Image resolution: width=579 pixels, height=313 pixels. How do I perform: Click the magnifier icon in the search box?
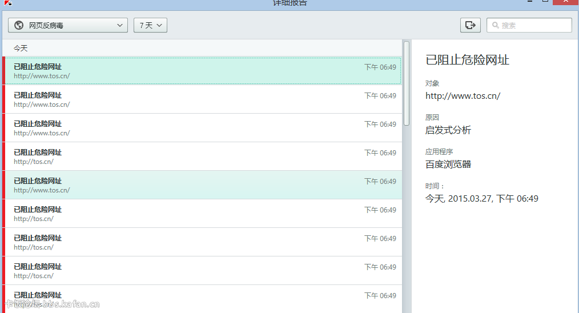pos(494,25)
